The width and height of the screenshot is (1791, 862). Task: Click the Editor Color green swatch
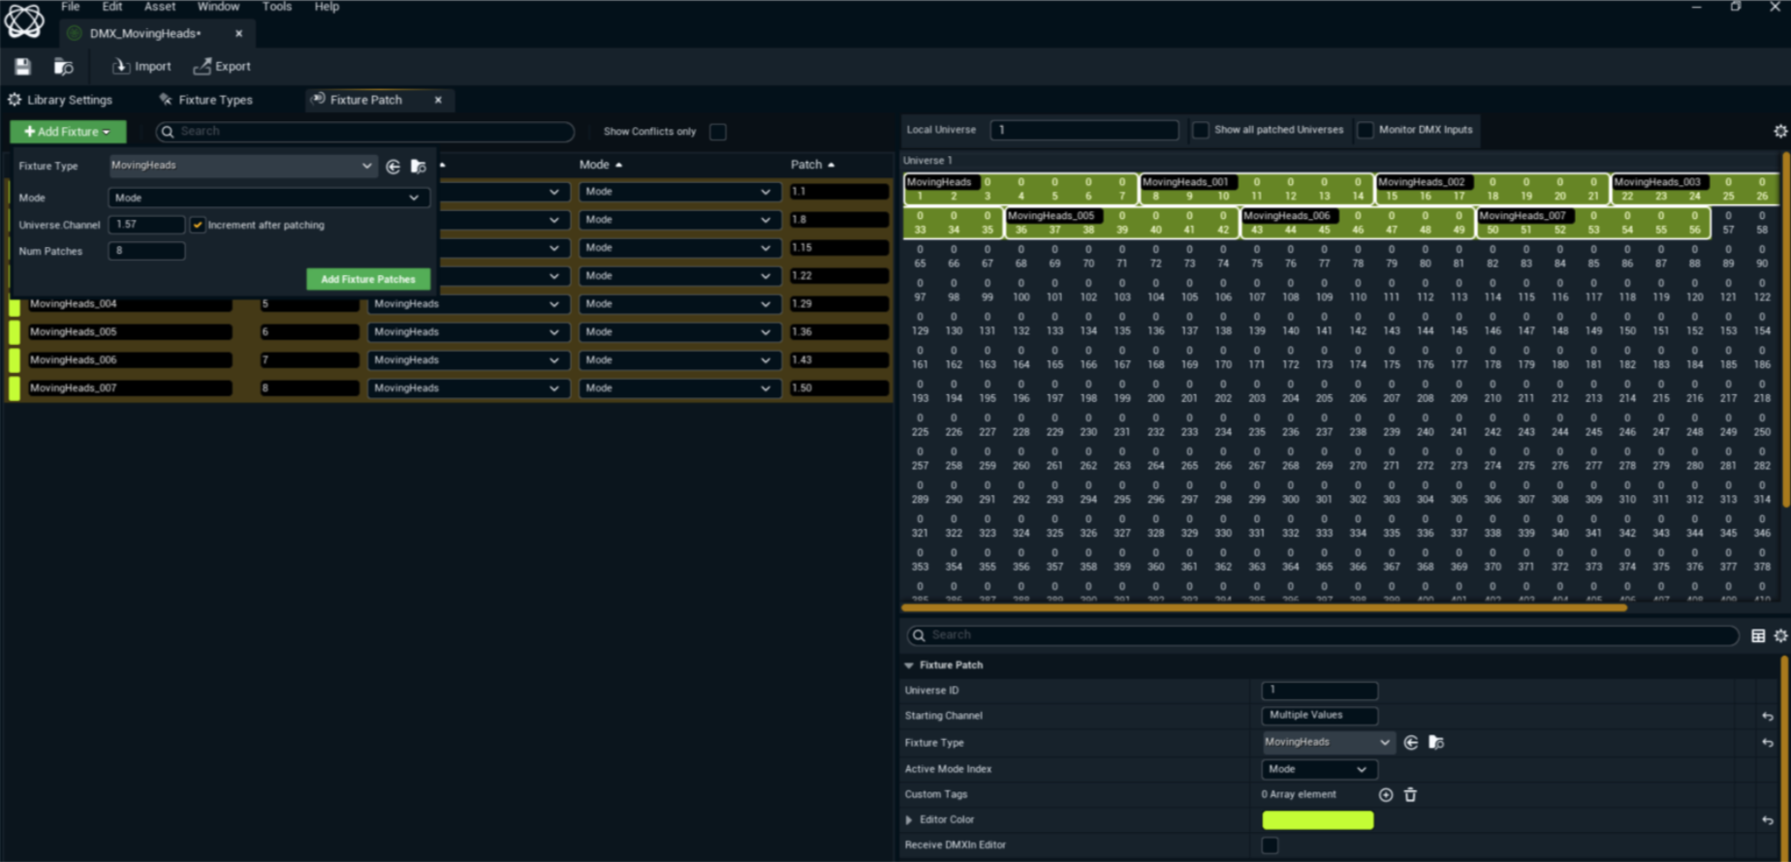pyautogui.click(x=1317, y=819)
